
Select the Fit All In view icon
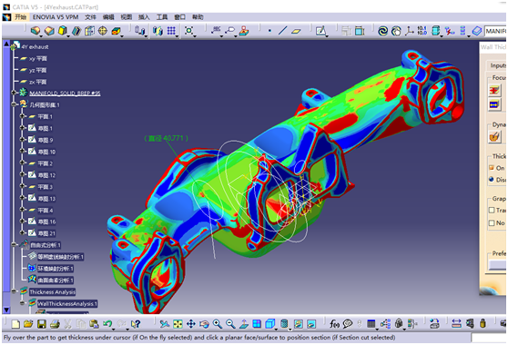click(x=178, y=324)
